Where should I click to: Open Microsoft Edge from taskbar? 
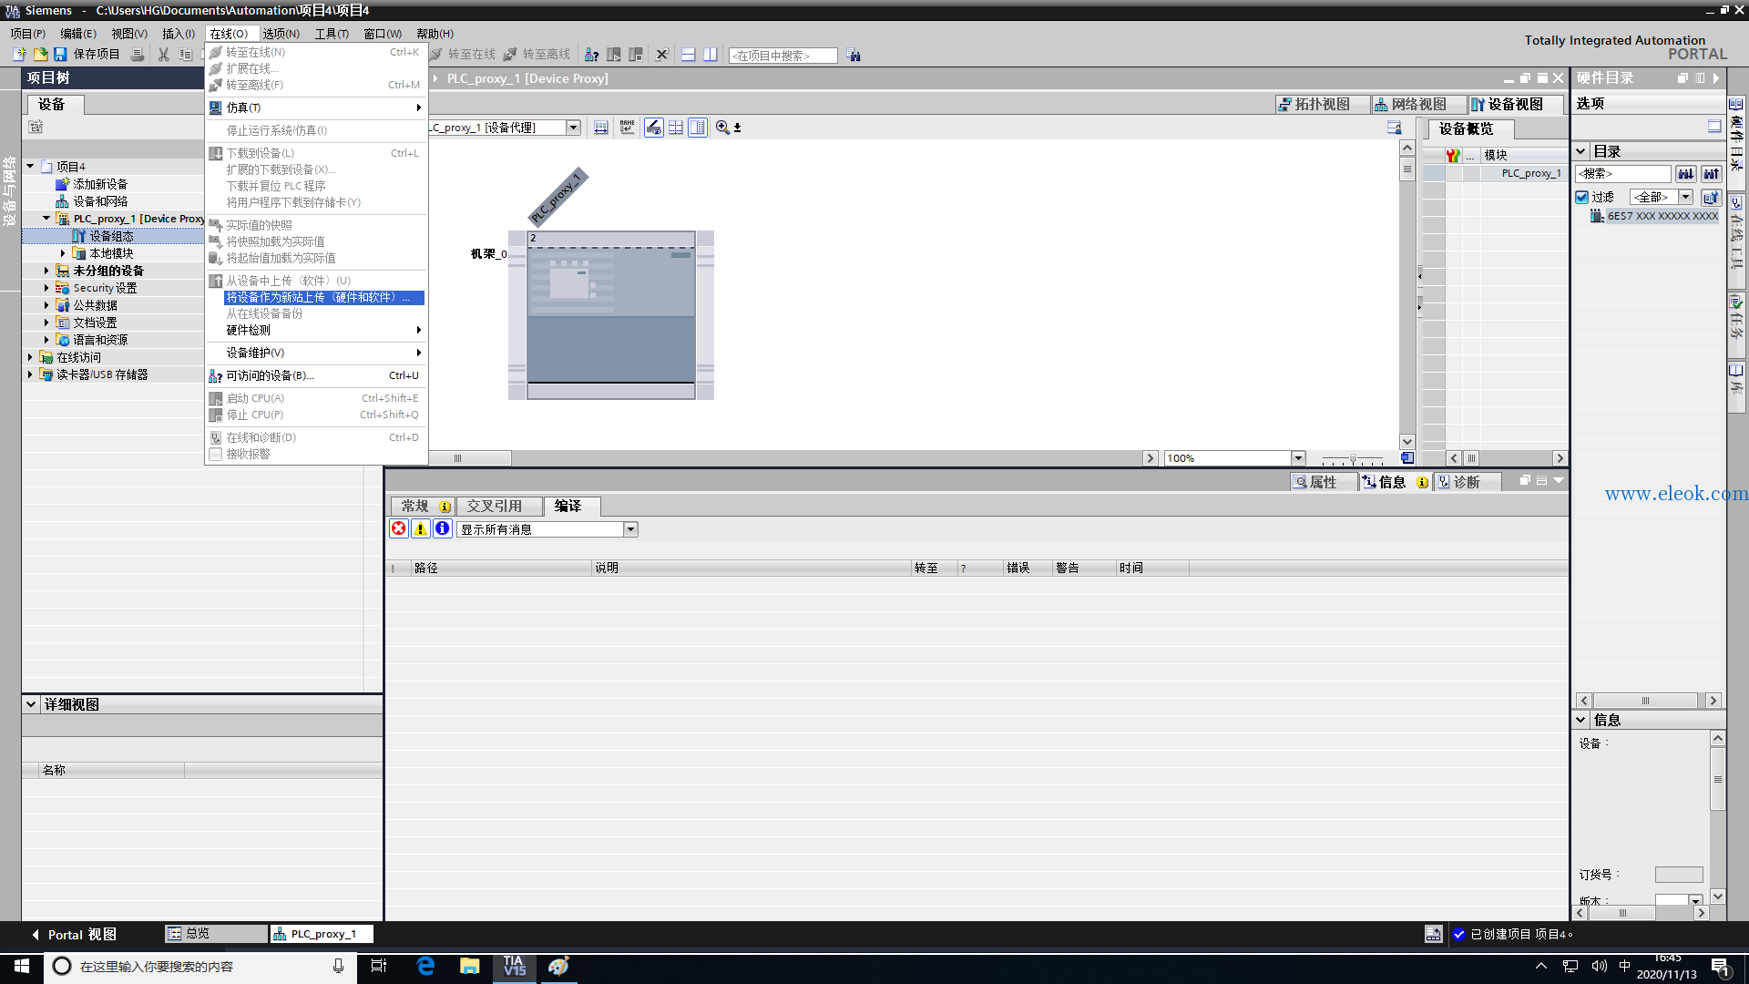[x=425, y=966]
